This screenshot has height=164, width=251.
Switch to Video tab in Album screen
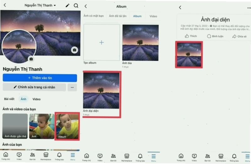153,16
